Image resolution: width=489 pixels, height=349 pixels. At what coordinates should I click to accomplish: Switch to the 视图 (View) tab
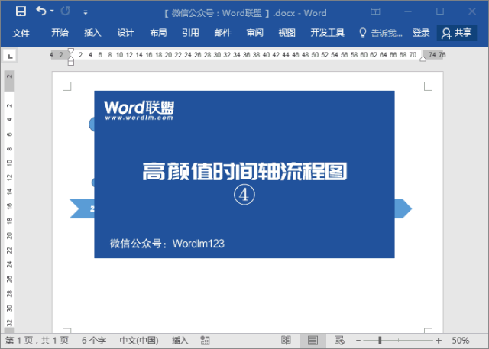[287, 32]
